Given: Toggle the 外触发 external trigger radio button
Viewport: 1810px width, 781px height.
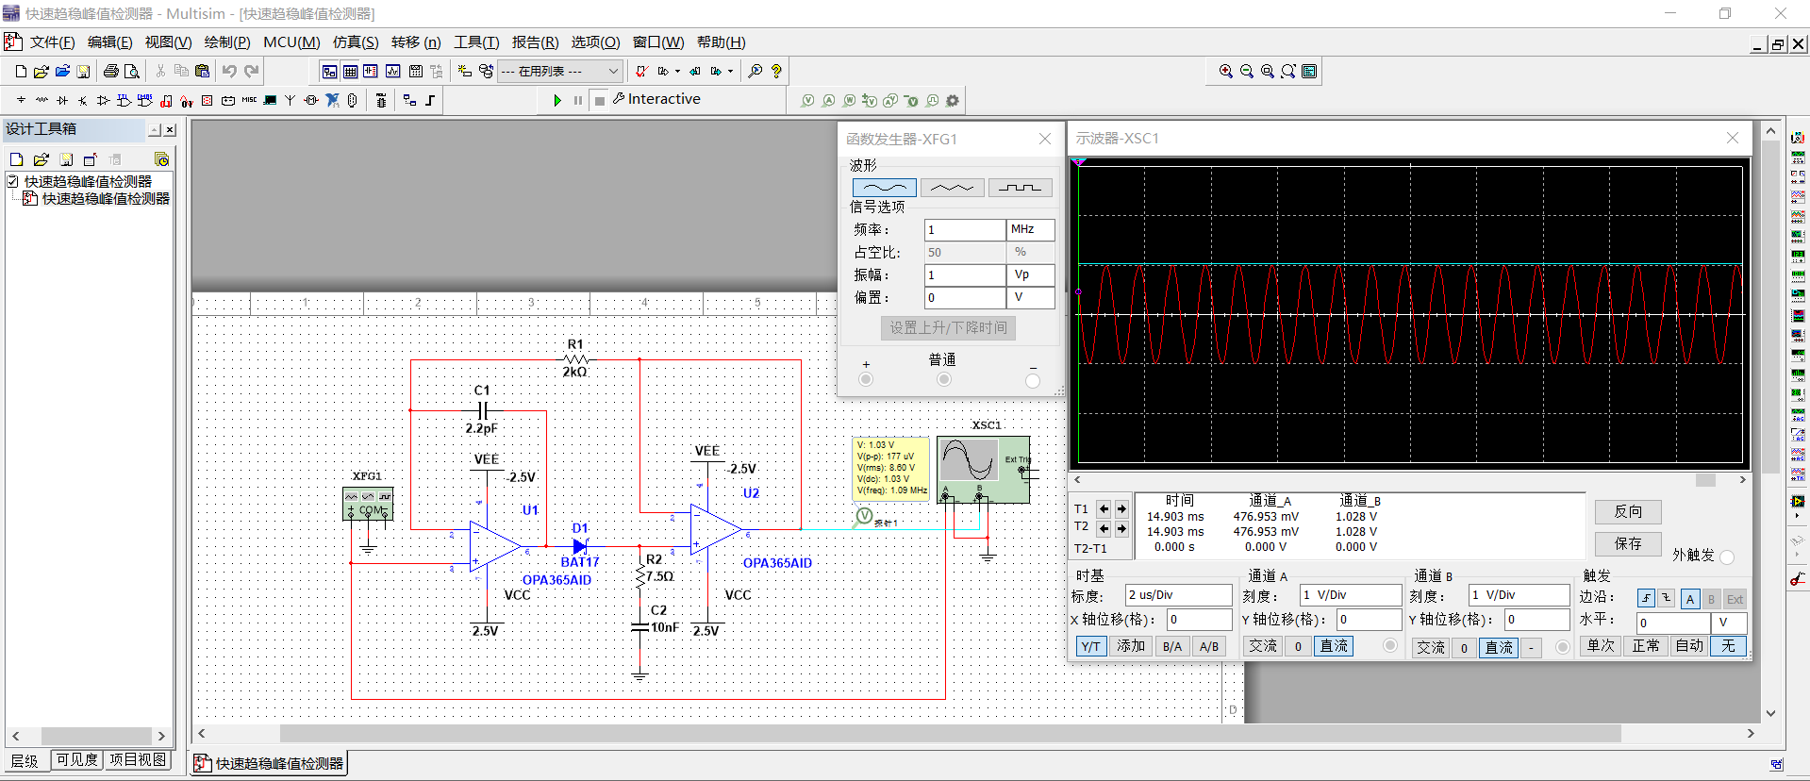Looking at the screenshot, I should pos(1727,557).
